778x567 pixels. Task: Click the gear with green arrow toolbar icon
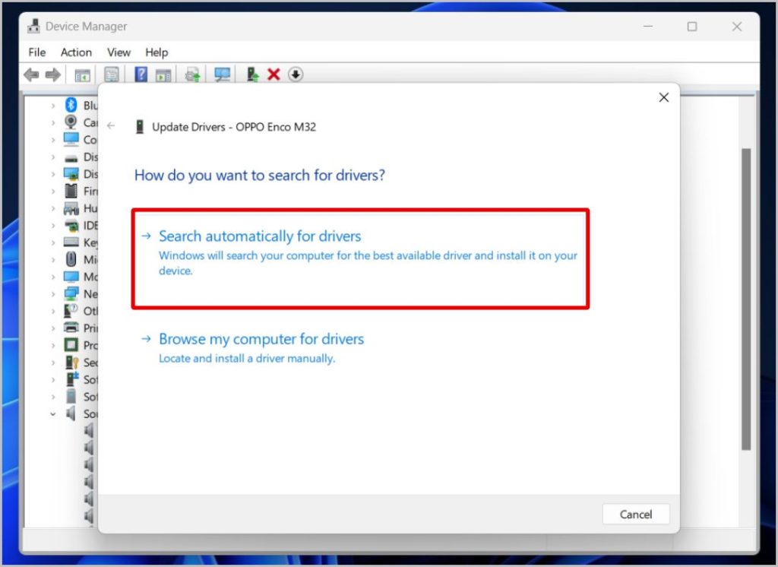point(192,75)
